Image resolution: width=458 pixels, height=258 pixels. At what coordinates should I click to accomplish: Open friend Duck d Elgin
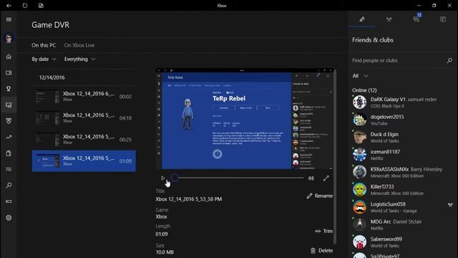click(x=402, y=137)
